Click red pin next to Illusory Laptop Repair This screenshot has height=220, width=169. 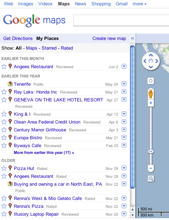pos(10,214)
